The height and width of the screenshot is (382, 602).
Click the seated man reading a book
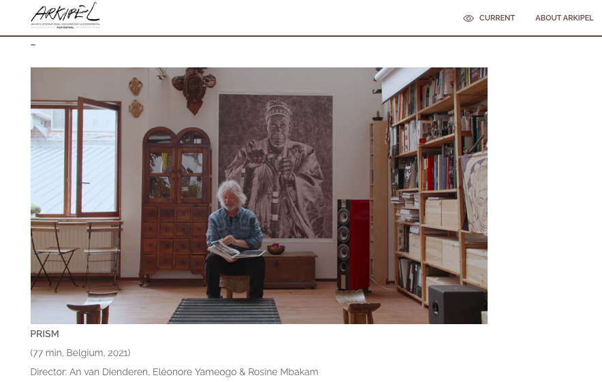(234, 239)
